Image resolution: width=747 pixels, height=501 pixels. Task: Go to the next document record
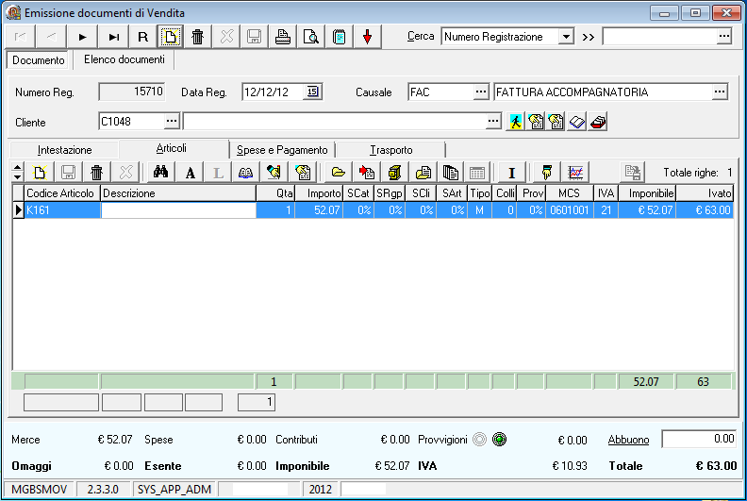83,37
